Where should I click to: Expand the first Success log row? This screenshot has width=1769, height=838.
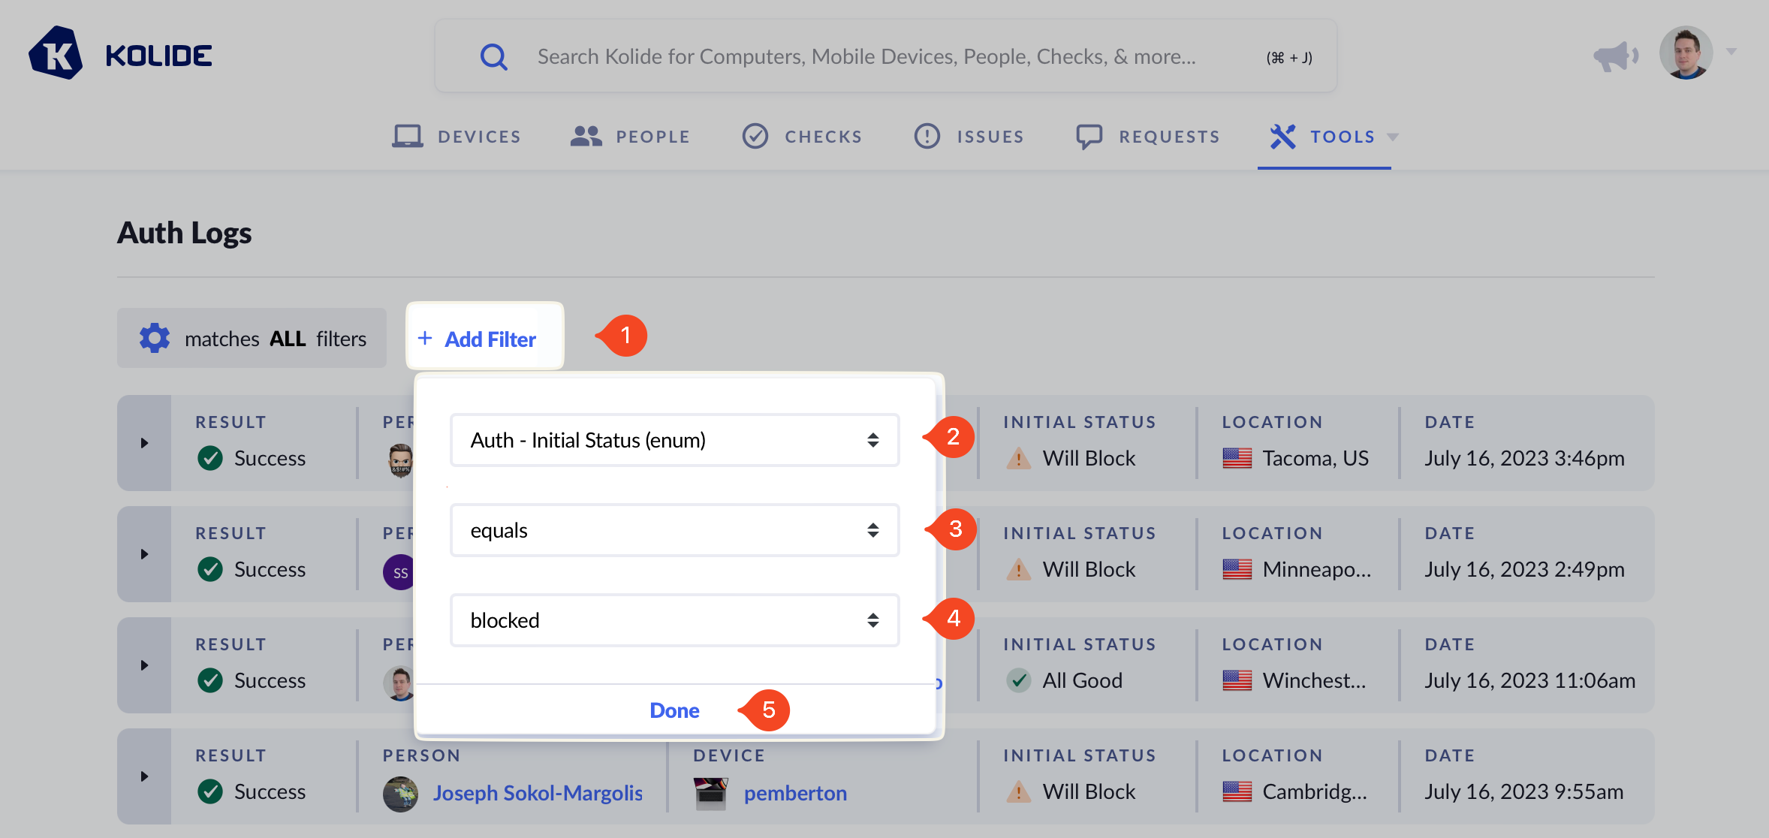pyautogui.click(x=144, y=443)
